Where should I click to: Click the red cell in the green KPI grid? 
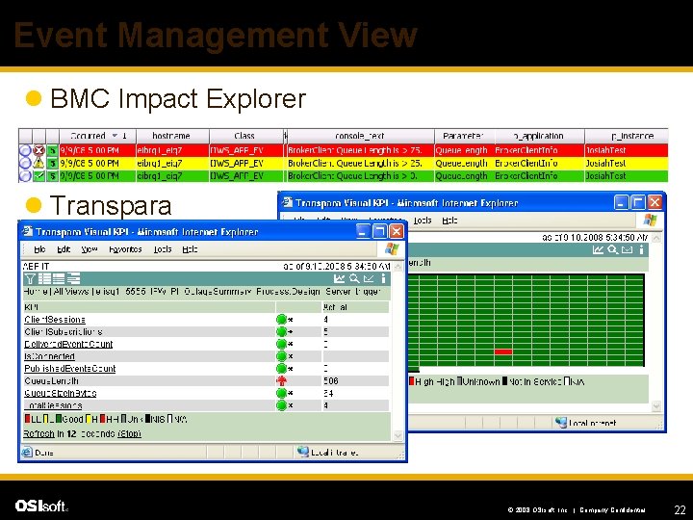tap(503, 351)
